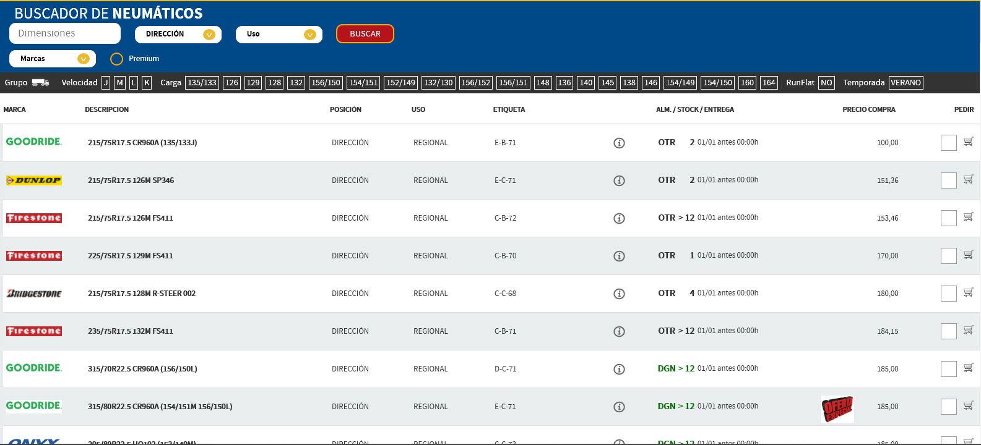This screenshot has height=445, width=981.
Task: Add Firestone 225/75R17.5 129M to cart
Action: (x=968, y=255)
